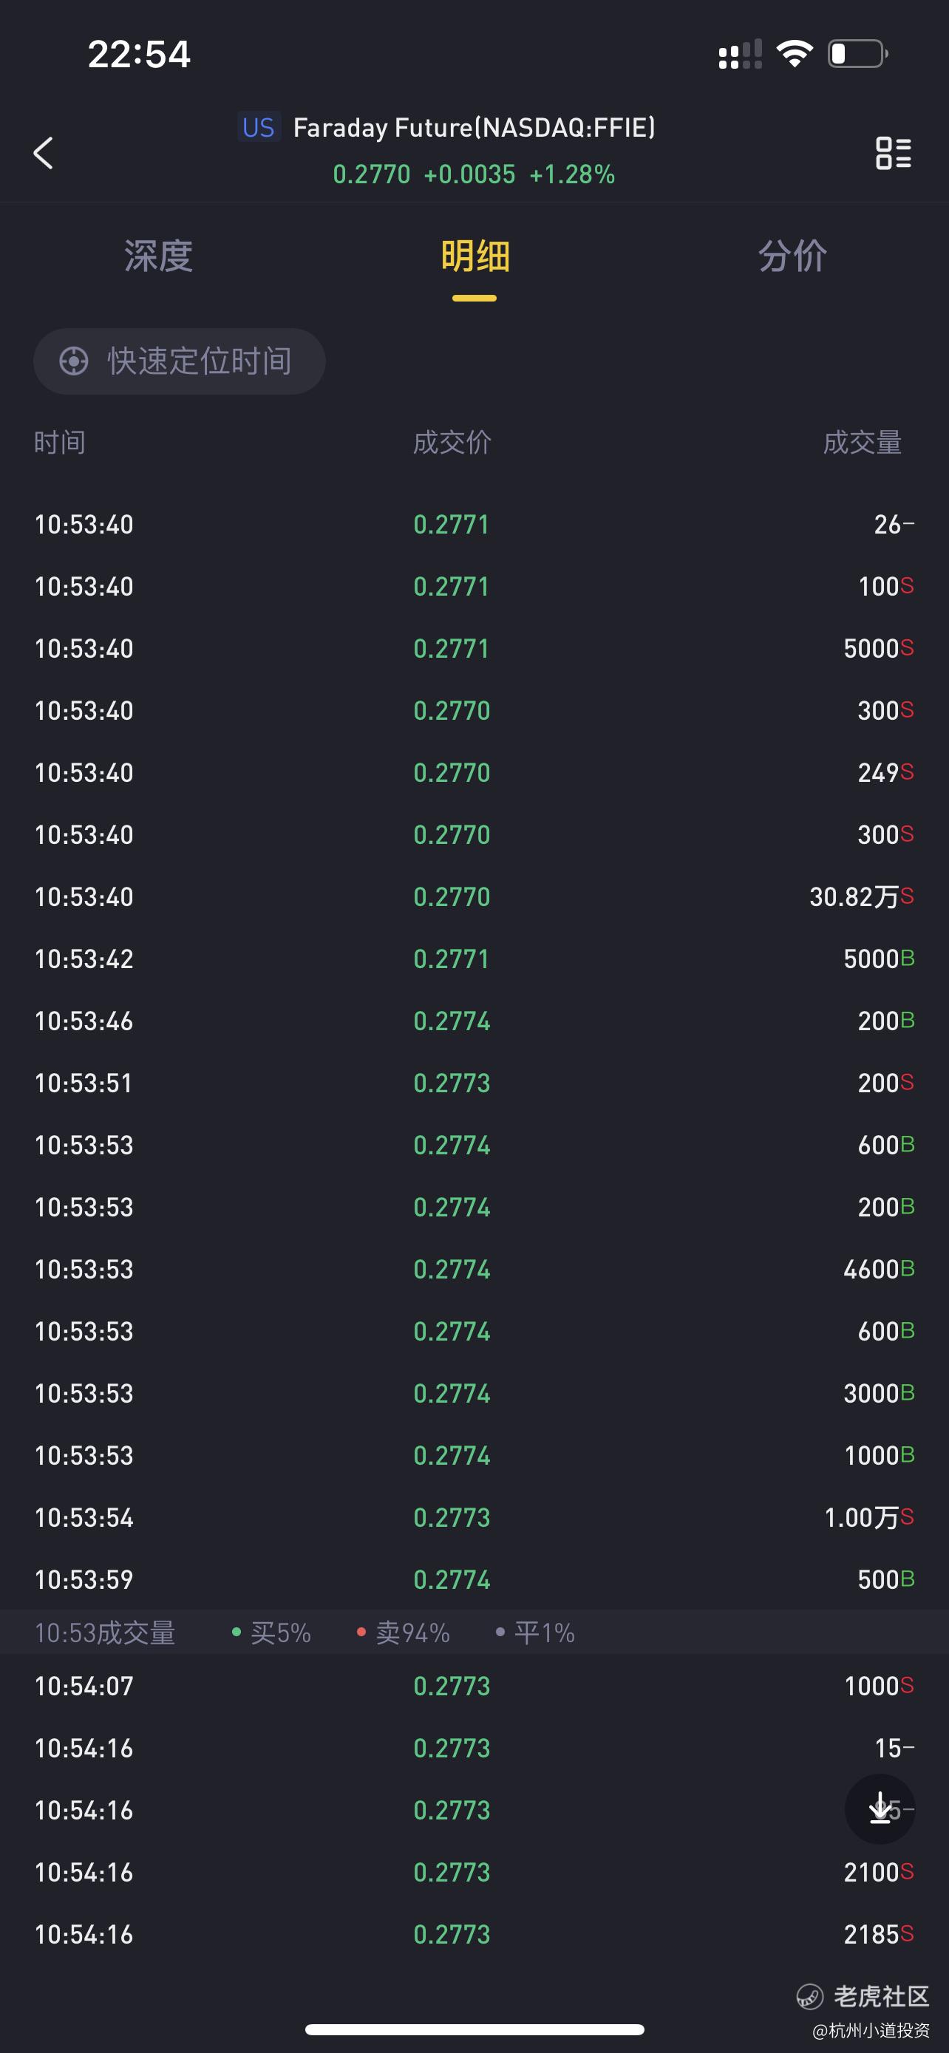Tap the 10:53成交量 summary bar

tap(474, 1632)
